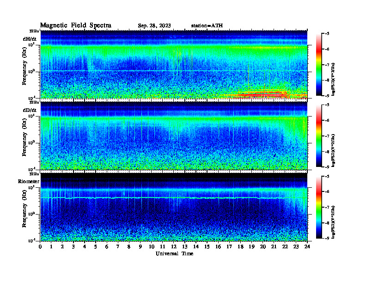Click the x-axis tick label "6"
The width and height of the screenshot is (366, 283).
[107, 246]
